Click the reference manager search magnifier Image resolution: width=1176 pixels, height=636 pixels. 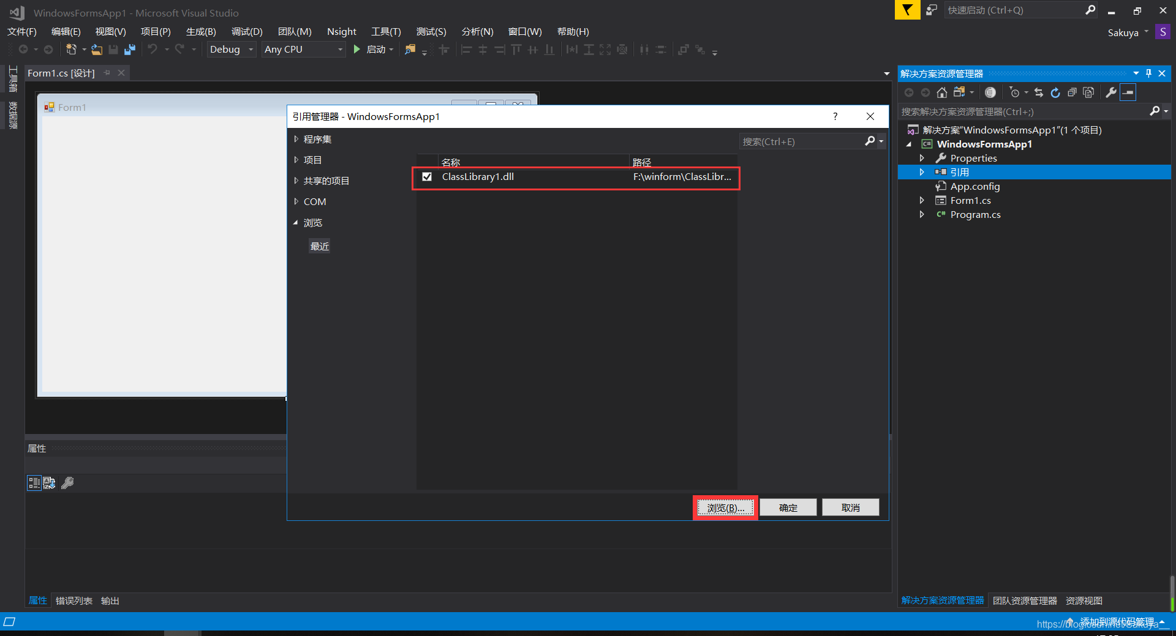(870, 141)
